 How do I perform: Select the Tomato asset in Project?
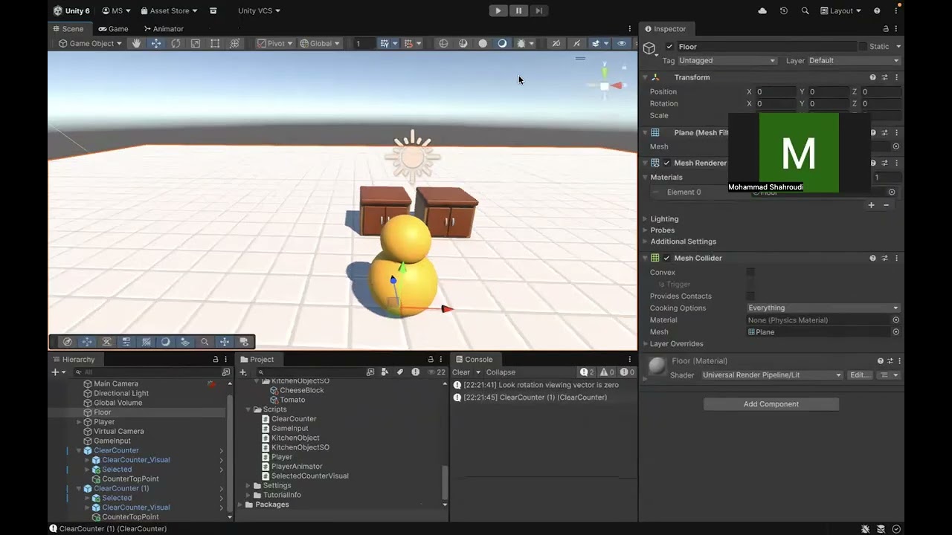292,400
